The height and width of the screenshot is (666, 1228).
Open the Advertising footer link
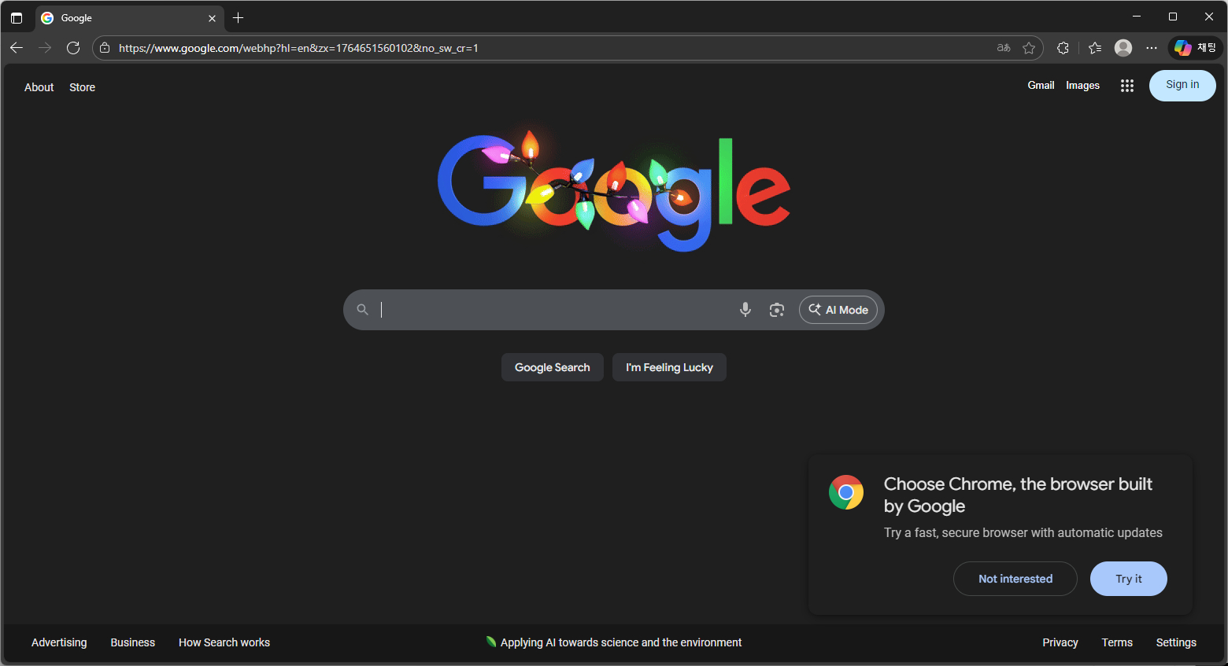click(x=59, y=642)
